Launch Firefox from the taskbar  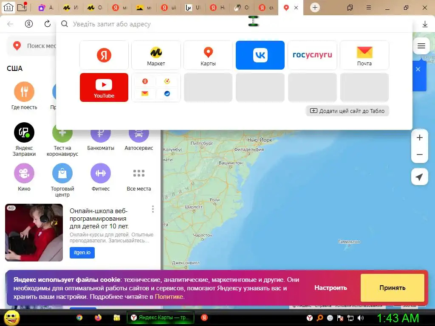coord(98,318)
